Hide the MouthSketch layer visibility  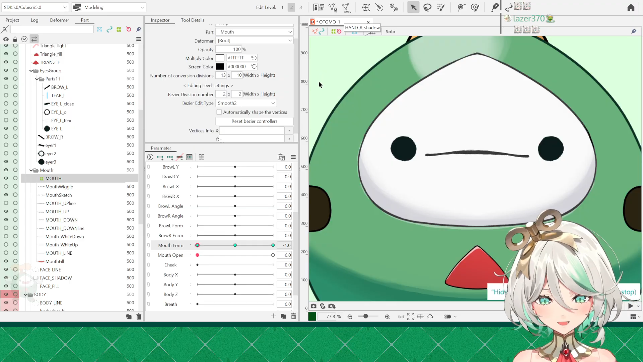[x=6, y=195]
